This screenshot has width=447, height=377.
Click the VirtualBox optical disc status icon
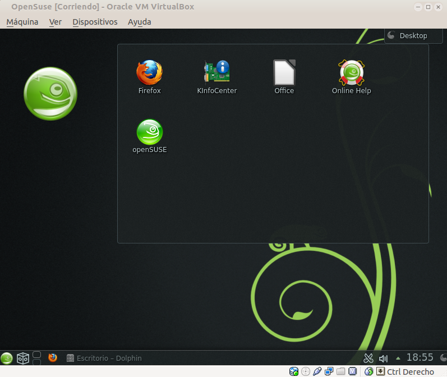point(306,371)
